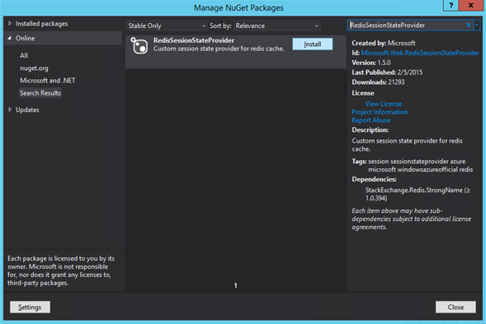Open the Settings button
The image size is (486, 324).
click(30, 307)
